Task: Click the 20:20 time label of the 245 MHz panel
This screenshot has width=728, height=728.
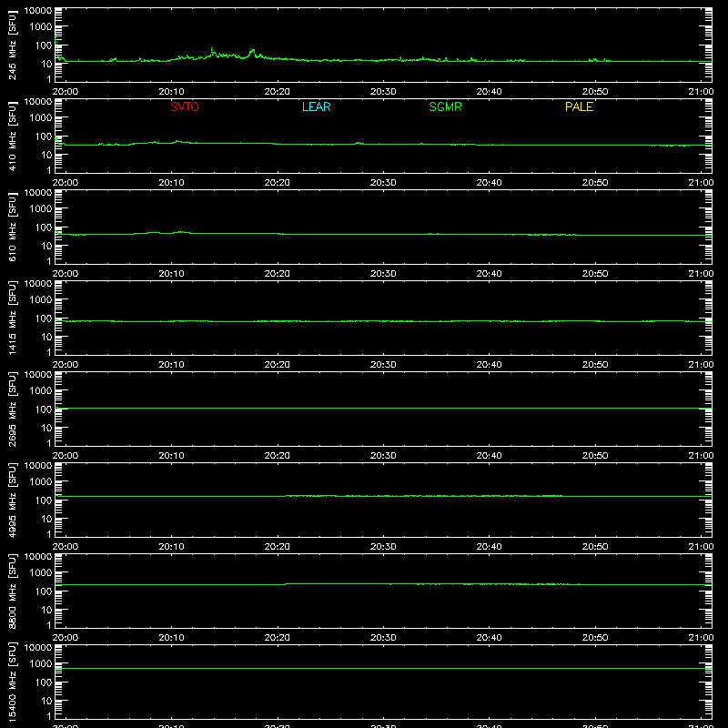Action: click(x=278, y=92)
